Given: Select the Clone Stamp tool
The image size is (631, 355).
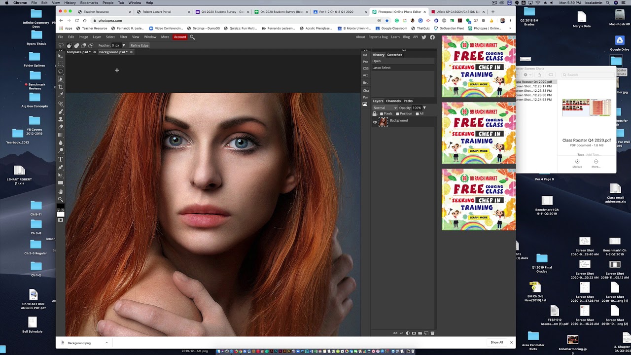Looking at the screenshot, I should coord(61,119).
